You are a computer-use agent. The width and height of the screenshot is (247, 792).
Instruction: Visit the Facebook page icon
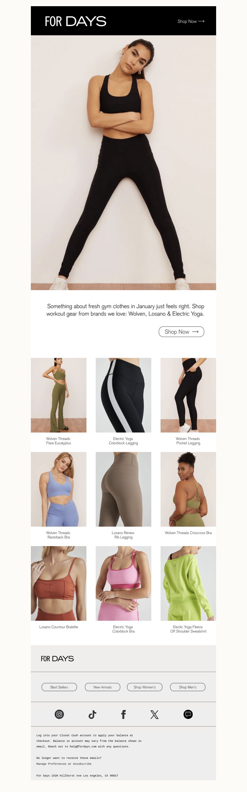[124, 714]
